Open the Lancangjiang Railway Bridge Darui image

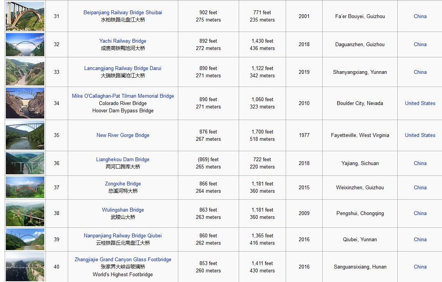click(25, 72)
